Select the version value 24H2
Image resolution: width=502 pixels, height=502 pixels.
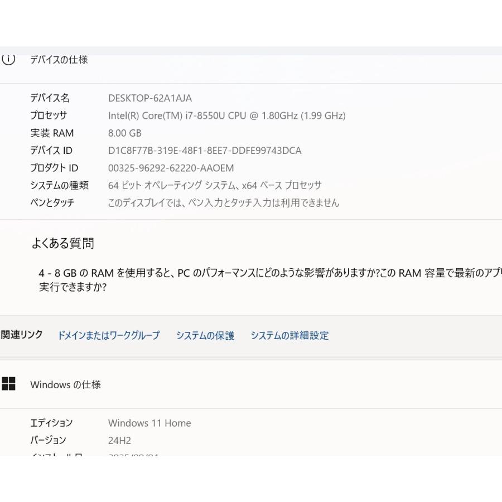point(119,441)
